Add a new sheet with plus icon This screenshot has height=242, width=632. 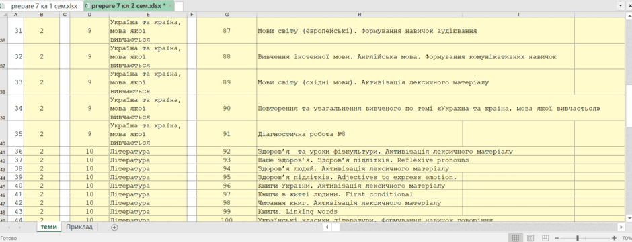(x=114, y=227)
